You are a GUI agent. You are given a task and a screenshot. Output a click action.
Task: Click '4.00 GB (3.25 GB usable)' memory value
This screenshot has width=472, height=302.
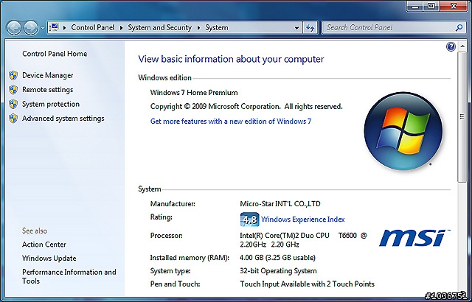[x=277, y=258]
